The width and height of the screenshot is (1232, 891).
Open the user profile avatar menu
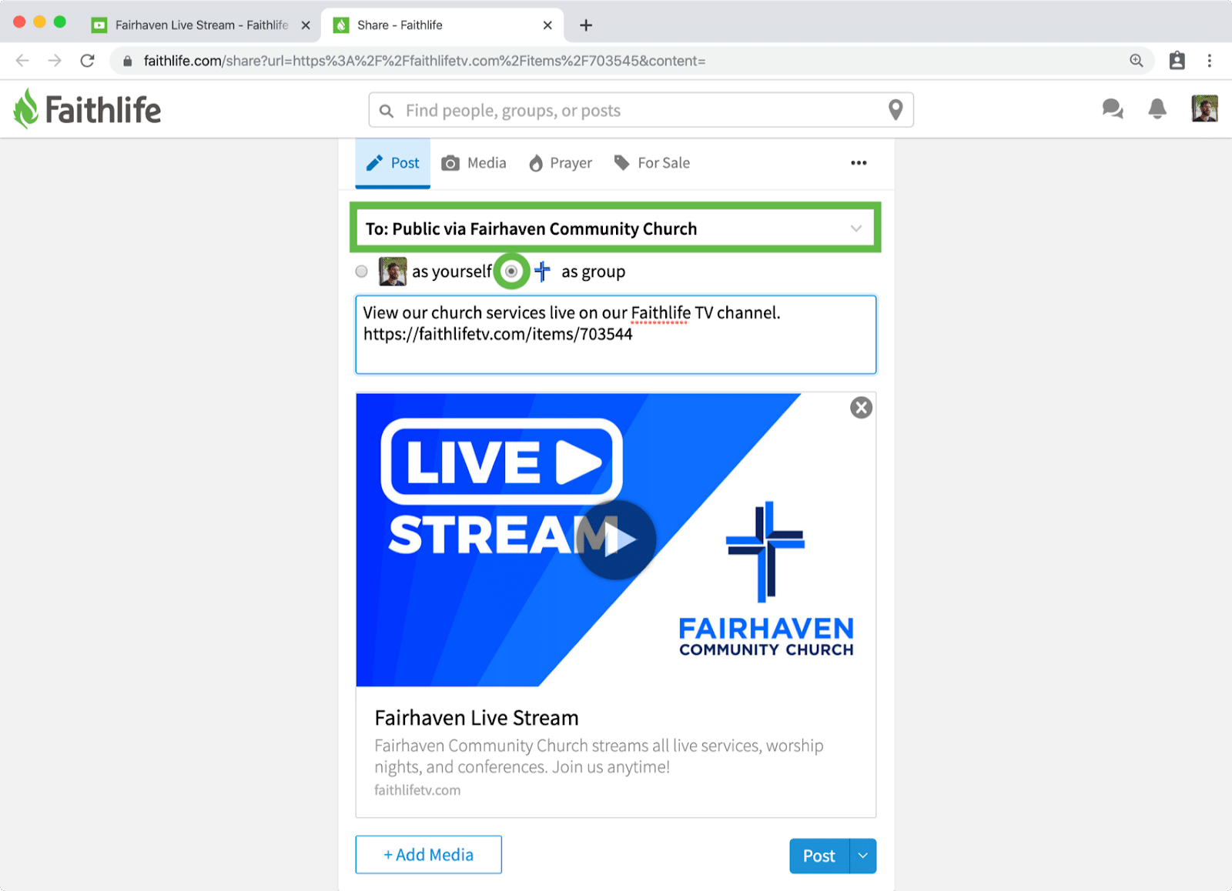(x=1204, y=108)
